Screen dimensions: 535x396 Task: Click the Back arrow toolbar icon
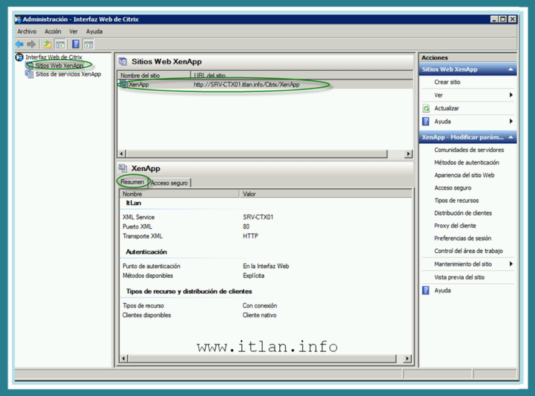(20, 44)
